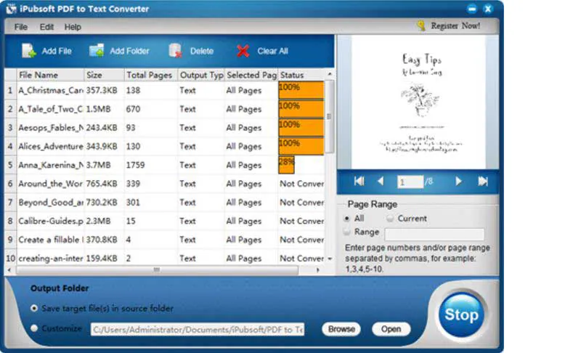Click the horizontal scroll left arrow
Screen dimensions: 581x353
(x=9, y=270)
